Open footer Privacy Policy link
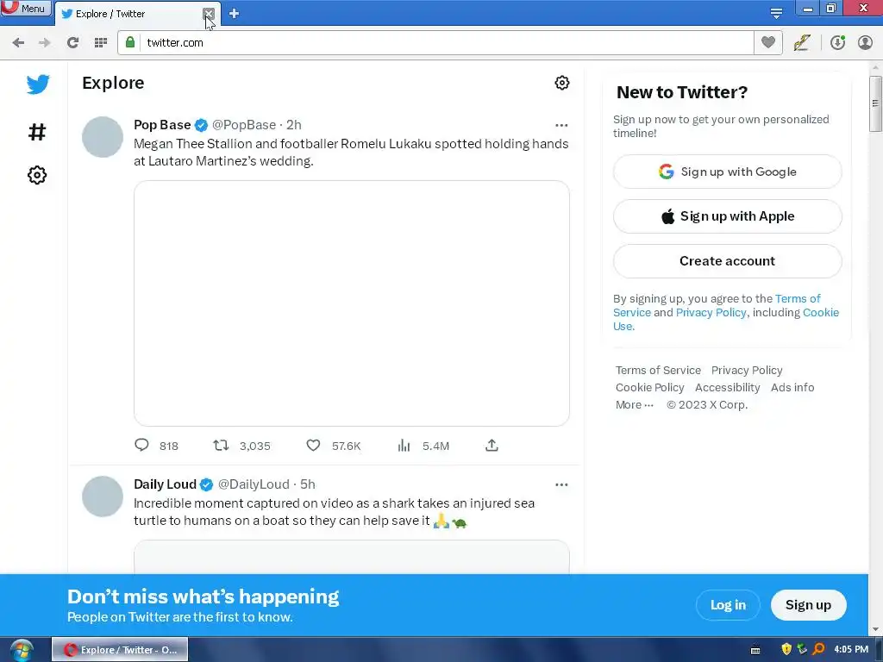The width and height of the screenshot is (883, 662). click(747, 371)
